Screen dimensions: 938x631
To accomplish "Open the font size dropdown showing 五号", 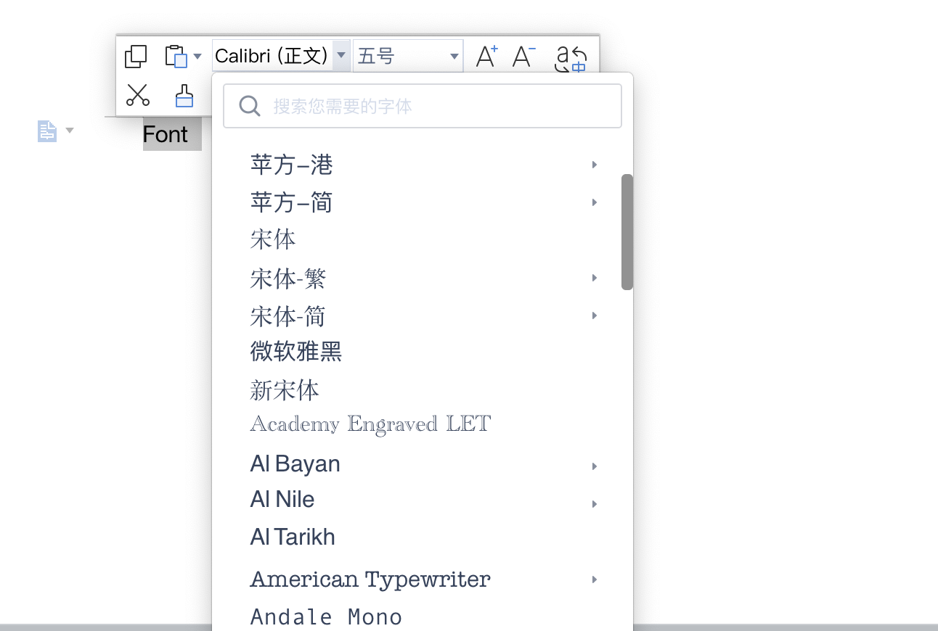I will coord(454,55).
